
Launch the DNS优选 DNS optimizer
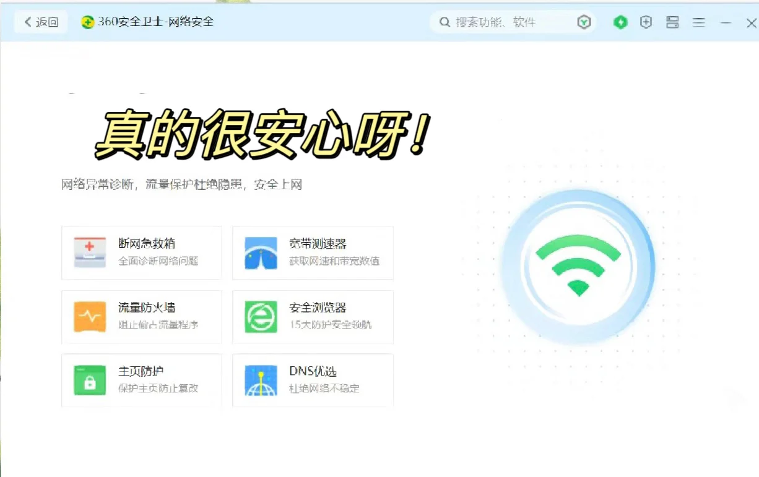[x=313, y=379]
